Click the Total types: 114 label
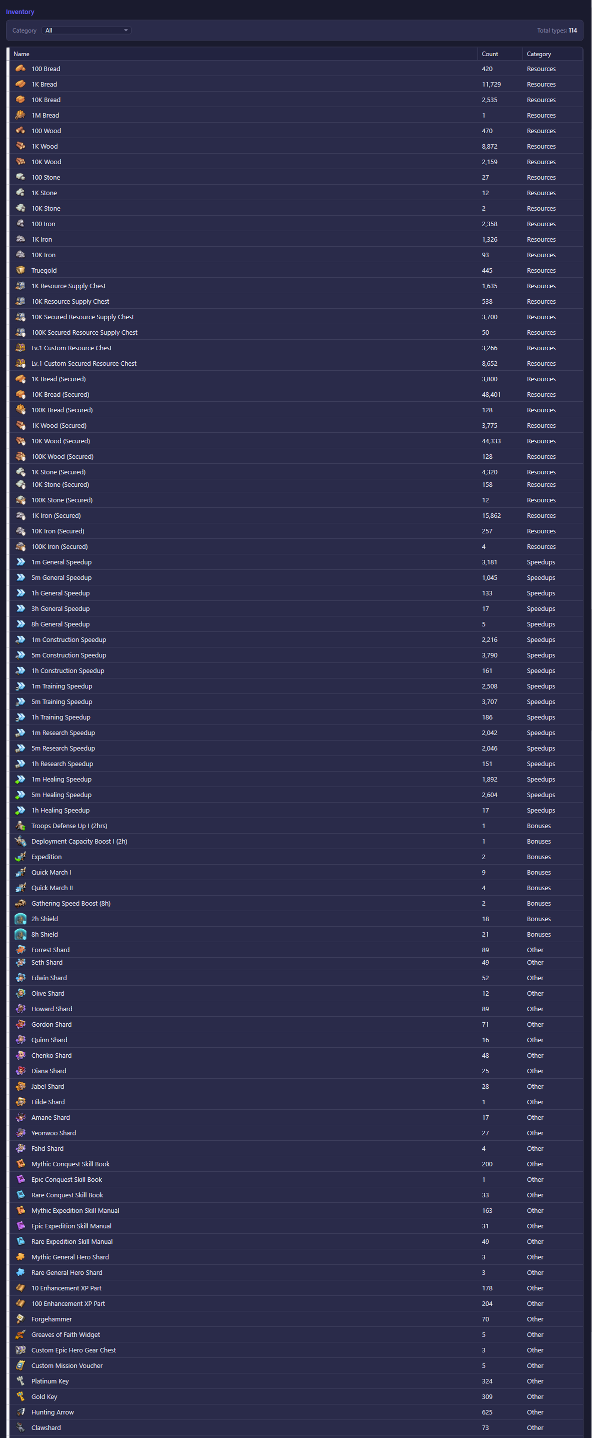592x1438 pixels. coord(557,31)
